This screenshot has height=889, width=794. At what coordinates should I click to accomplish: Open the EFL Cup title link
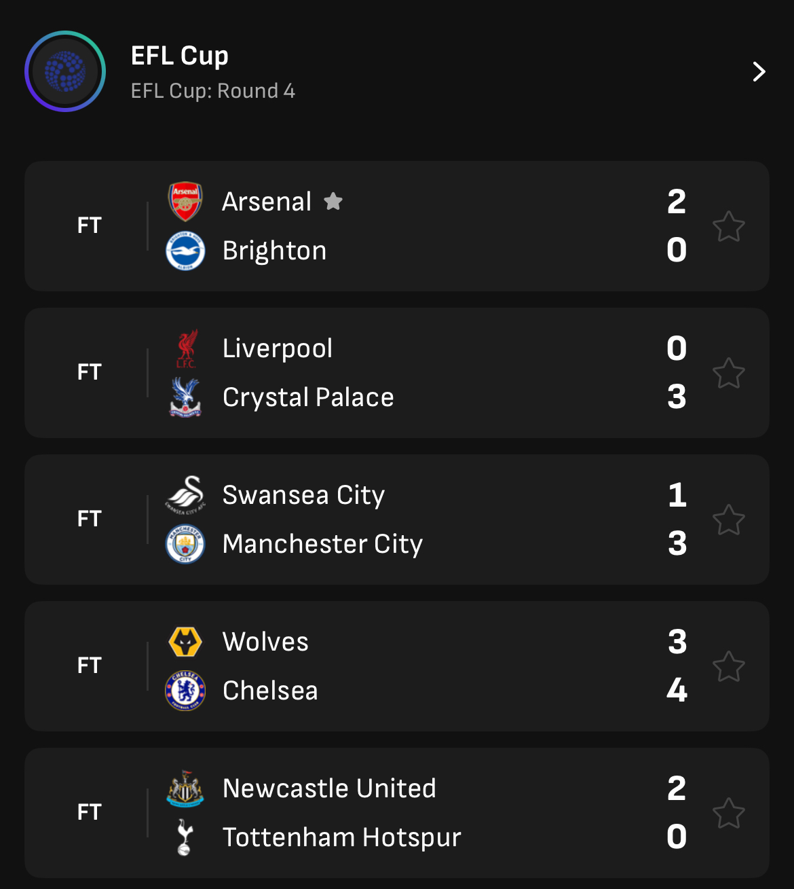179,56
